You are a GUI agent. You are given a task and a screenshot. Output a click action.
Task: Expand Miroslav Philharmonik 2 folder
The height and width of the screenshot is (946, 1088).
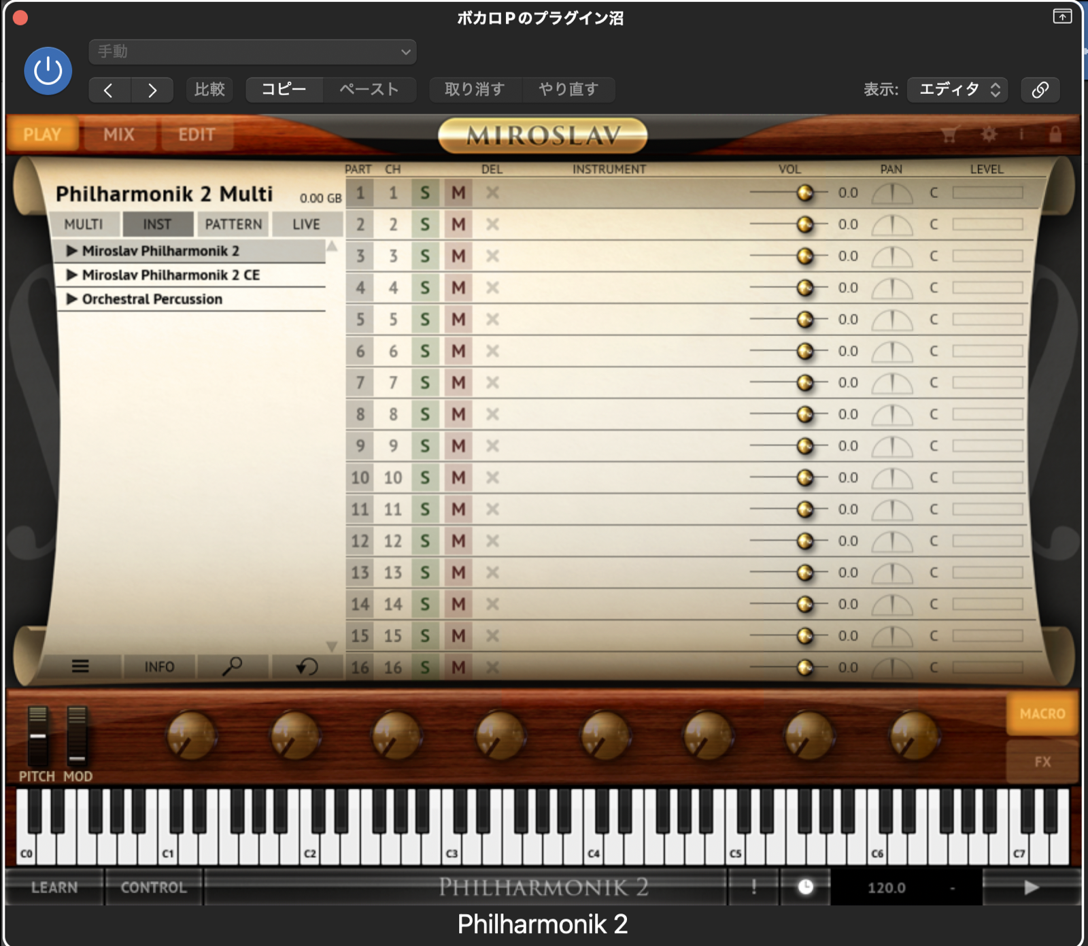[x=71, y=251]
